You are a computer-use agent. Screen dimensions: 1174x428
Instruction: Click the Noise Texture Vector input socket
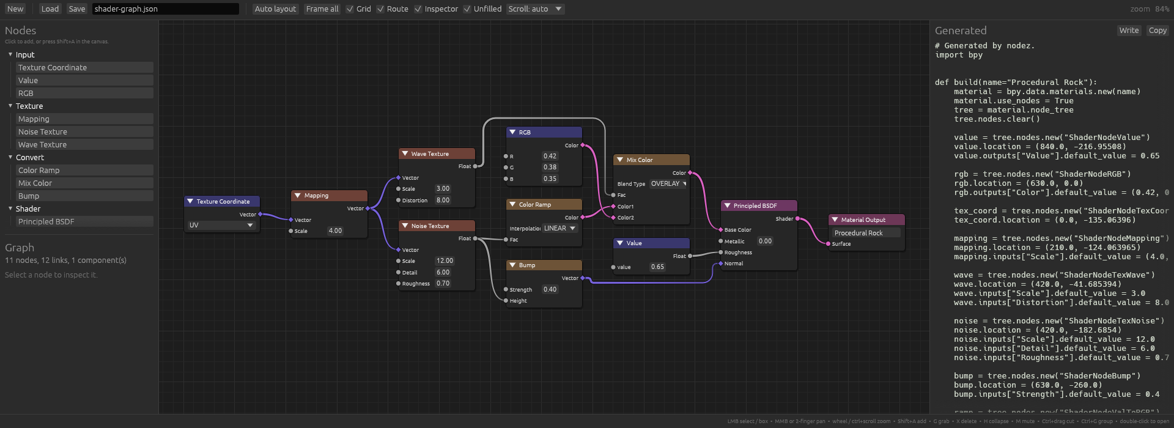click(x=399, y=250)
